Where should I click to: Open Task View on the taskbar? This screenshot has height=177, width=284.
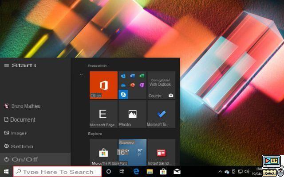122,172
